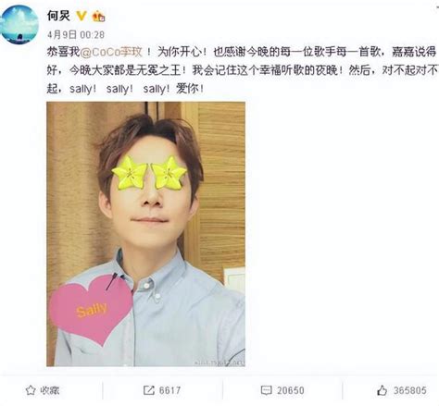This screenshot has width=439, height=406.
Task: Like the post with the thumbs-up icon
Action: pos(382,390)
